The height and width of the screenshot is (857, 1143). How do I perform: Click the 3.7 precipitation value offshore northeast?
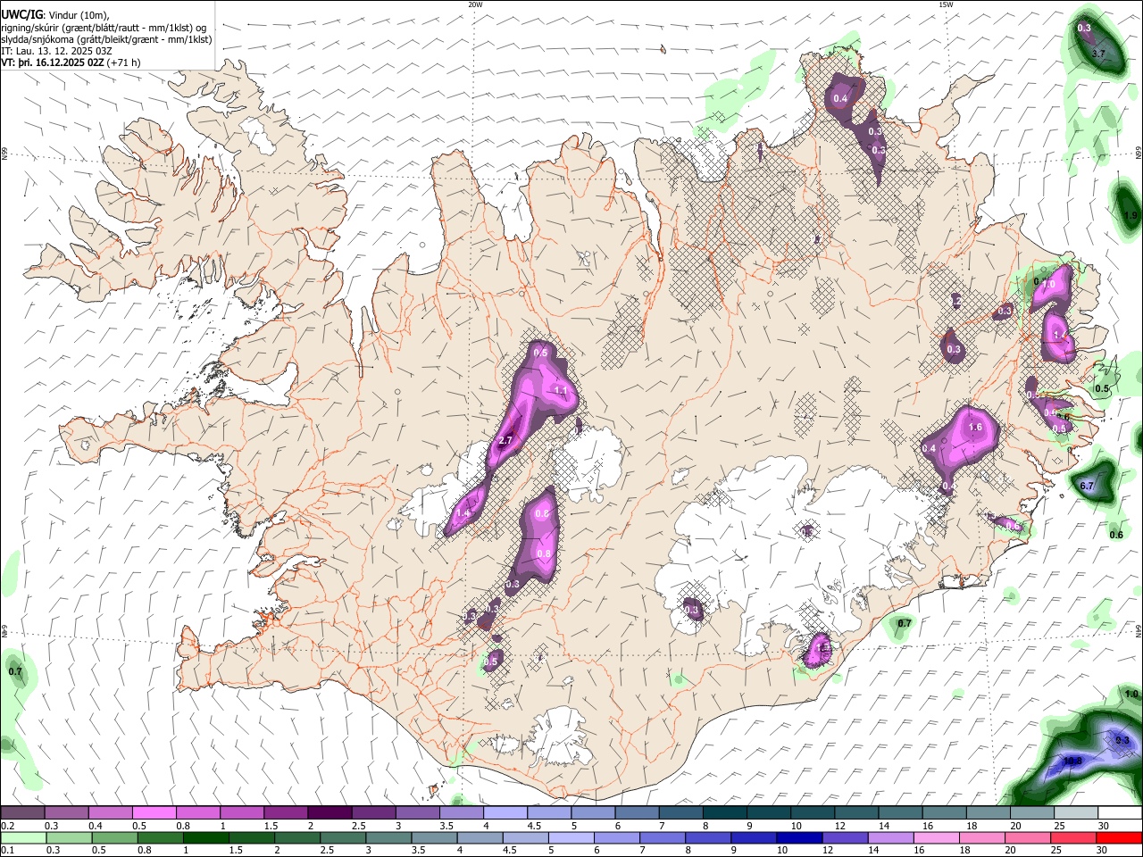pyautogui.click(x=1099, y=54)
